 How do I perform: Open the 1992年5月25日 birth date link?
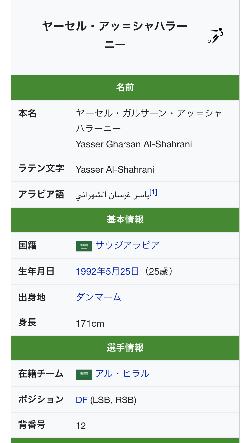(x=107, y=271)
